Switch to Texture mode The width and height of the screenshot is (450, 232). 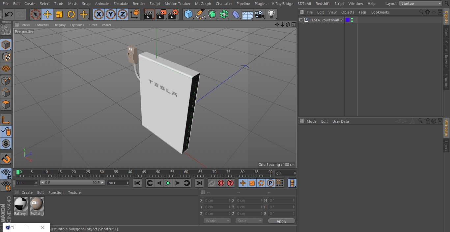point(6,57)
